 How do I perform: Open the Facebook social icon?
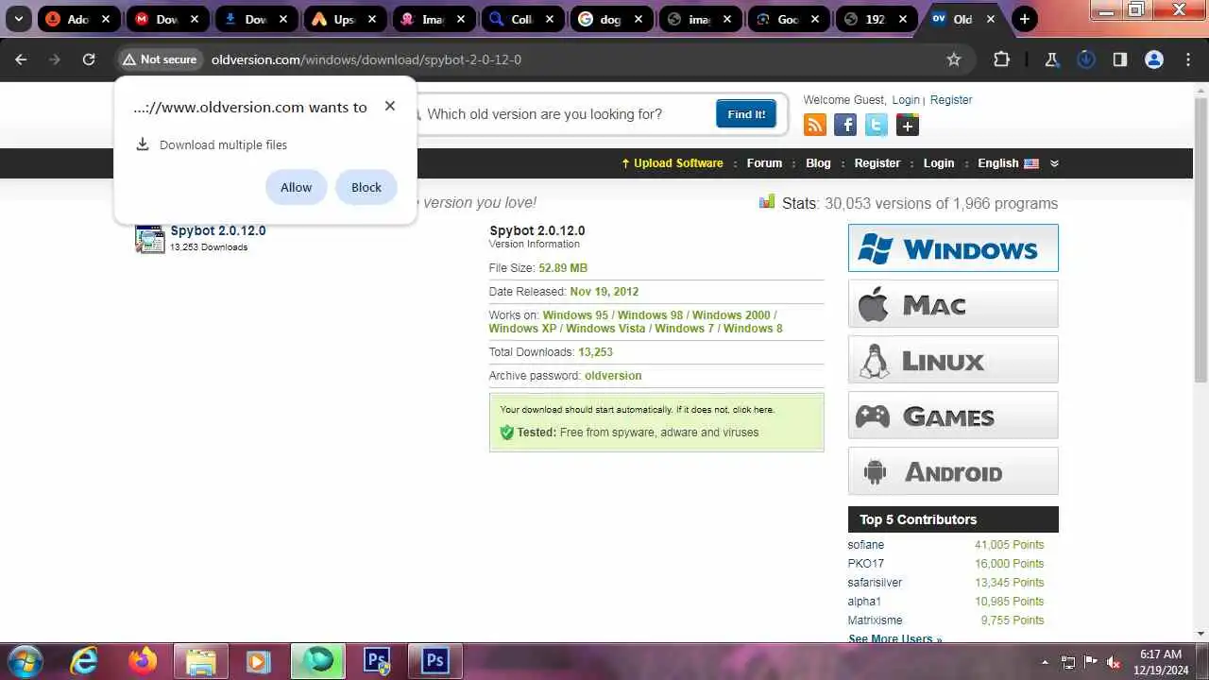tap(845, 125)
